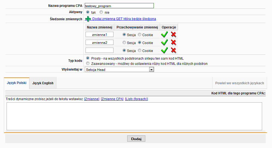Open the Wyświetlaj w dropdown
272x148 pixels.
151,70
